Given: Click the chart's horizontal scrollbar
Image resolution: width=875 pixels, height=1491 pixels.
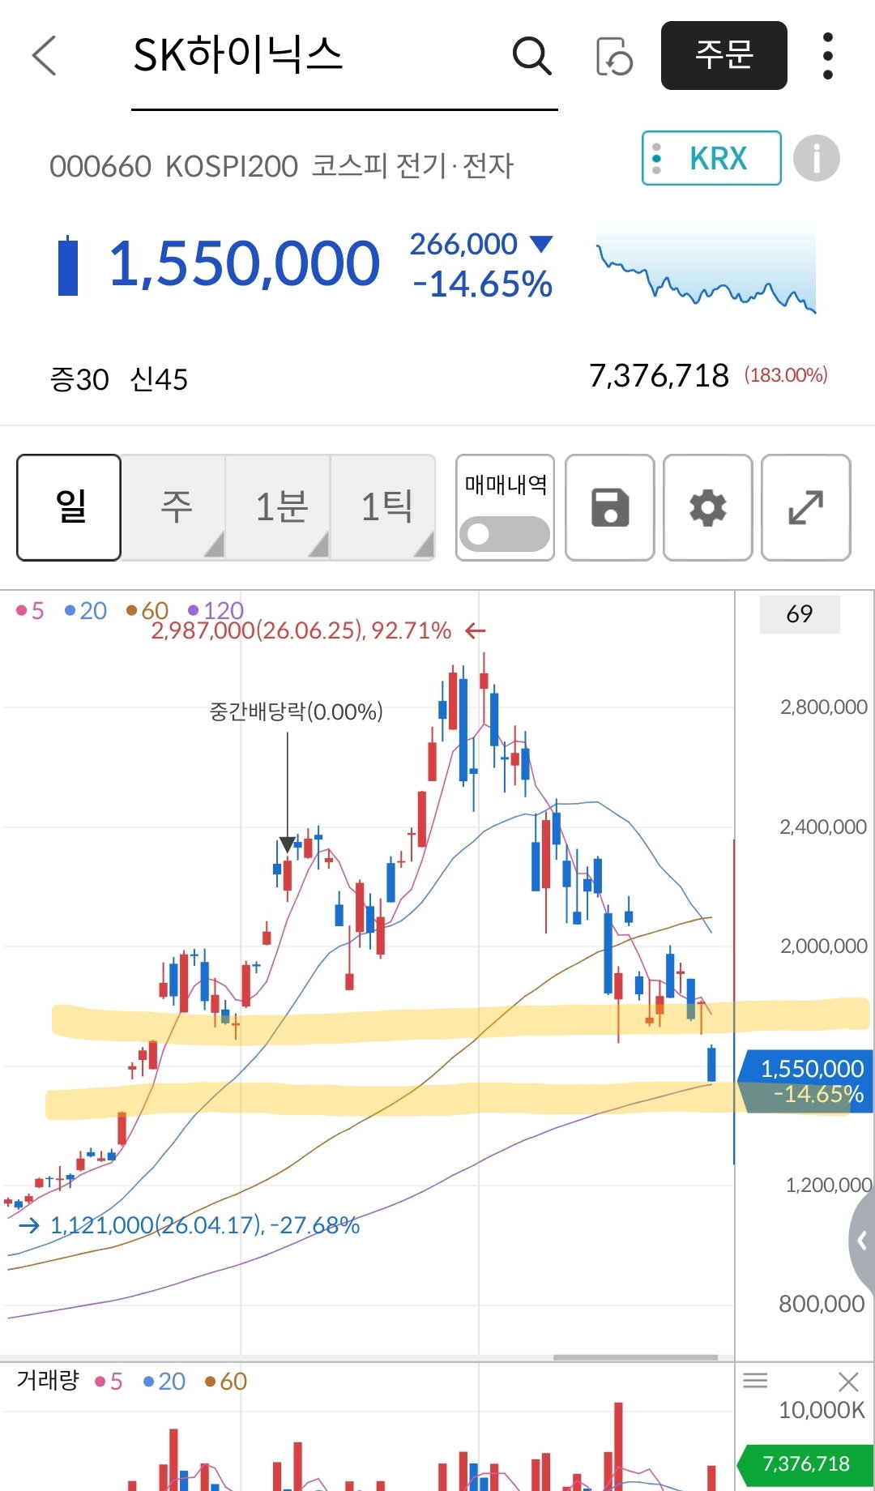Looking at the screenshot, I should pyautogui.click(x=635, y=1356).
